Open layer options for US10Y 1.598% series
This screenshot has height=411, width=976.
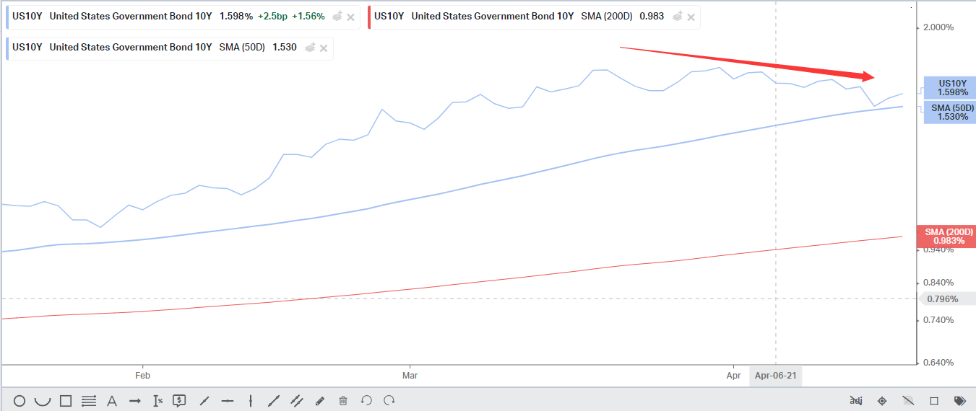337,17
